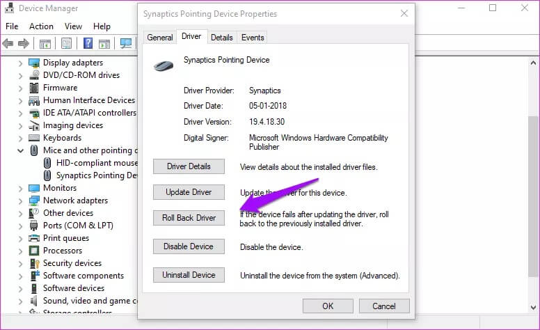Click the Processors icon
540x330 pixels.
[34, 251]
